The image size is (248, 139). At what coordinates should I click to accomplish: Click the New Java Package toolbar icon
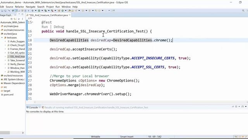[59, 10]
